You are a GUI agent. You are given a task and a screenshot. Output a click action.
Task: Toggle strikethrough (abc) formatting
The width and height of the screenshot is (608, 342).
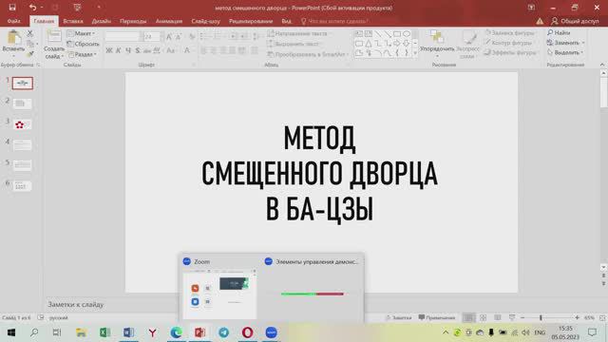147,50
